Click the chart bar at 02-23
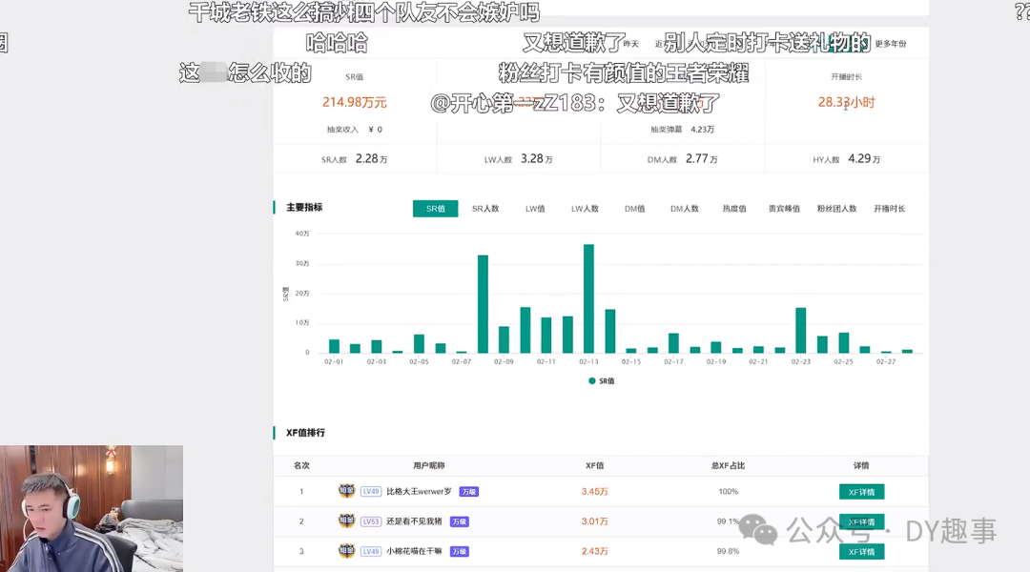 pyautogui.click(x=801, y=330)
